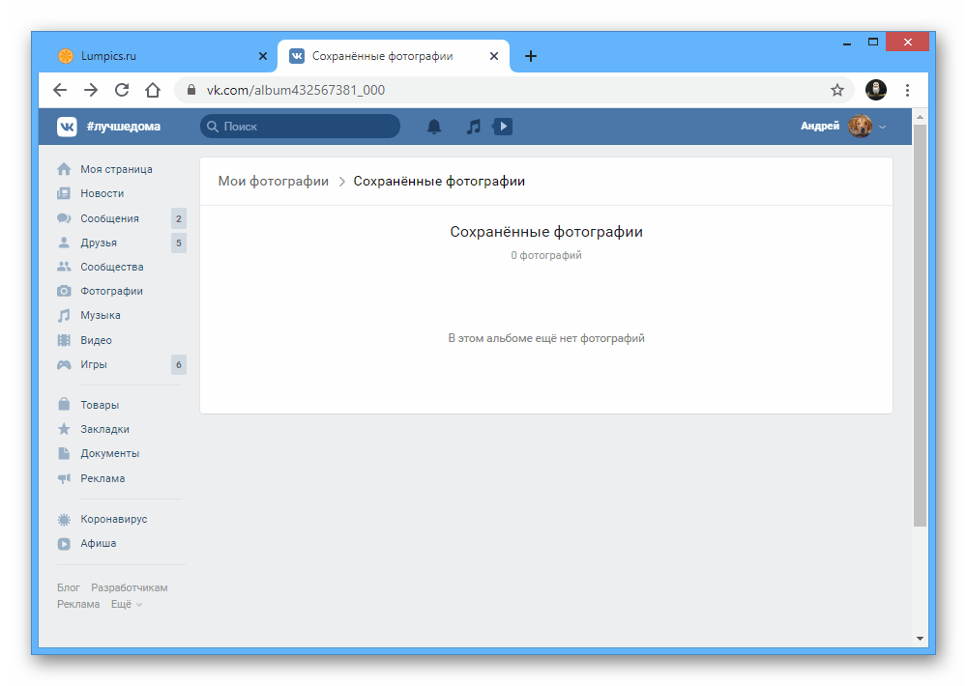Click the back arrow in browser
The width and height of the screenshot is (967, 686).
[60, 90]
